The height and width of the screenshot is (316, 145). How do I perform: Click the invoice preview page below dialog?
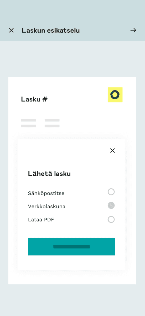[72, 277]
